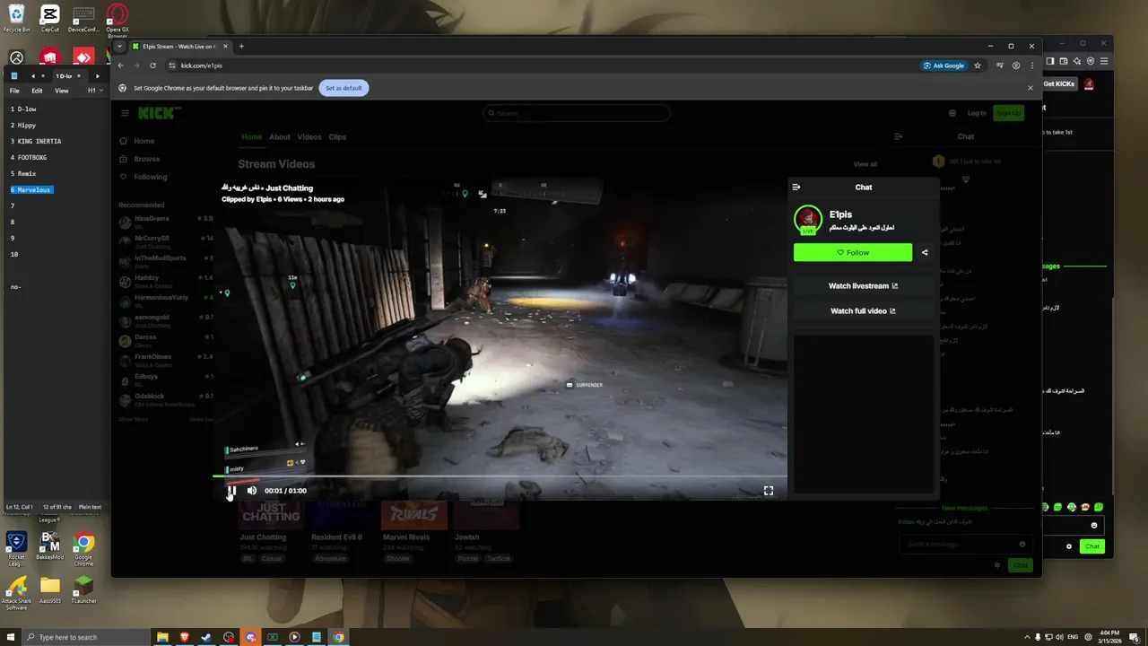
Task: Open File Explorer from taskbar
Action: tap(162, 637)
